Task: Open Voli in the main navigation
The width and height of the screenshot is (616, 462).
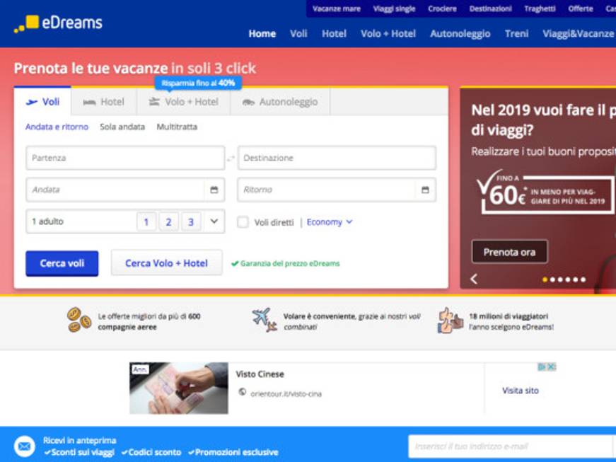Action: coord(298,34)
